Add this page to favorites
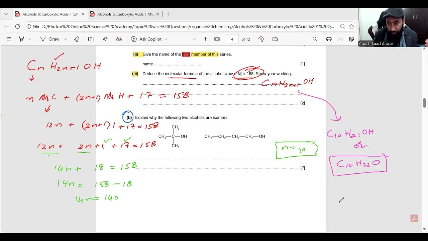 coord(351,26)
